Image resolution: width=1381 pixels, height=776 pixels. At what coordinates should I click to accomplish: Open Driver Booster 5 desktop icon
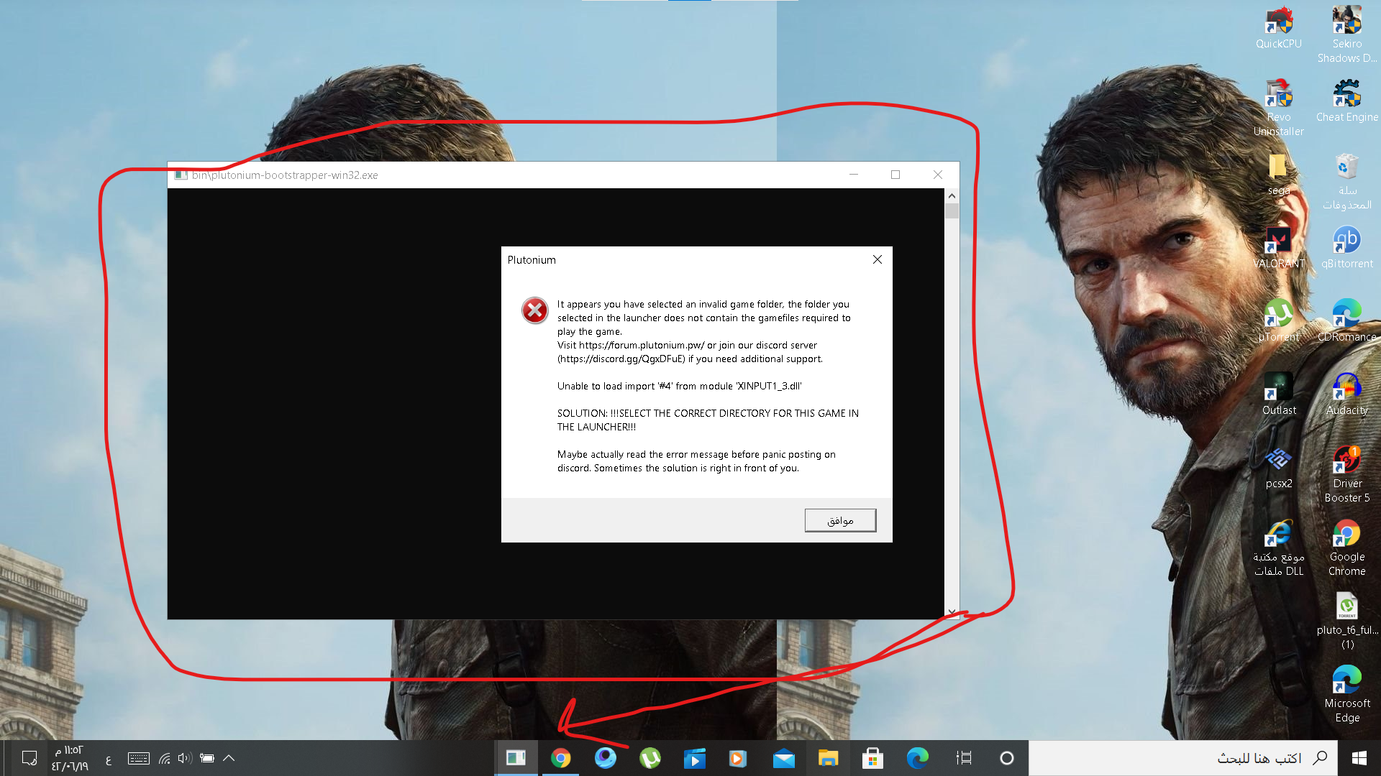tap(1346, 474)
